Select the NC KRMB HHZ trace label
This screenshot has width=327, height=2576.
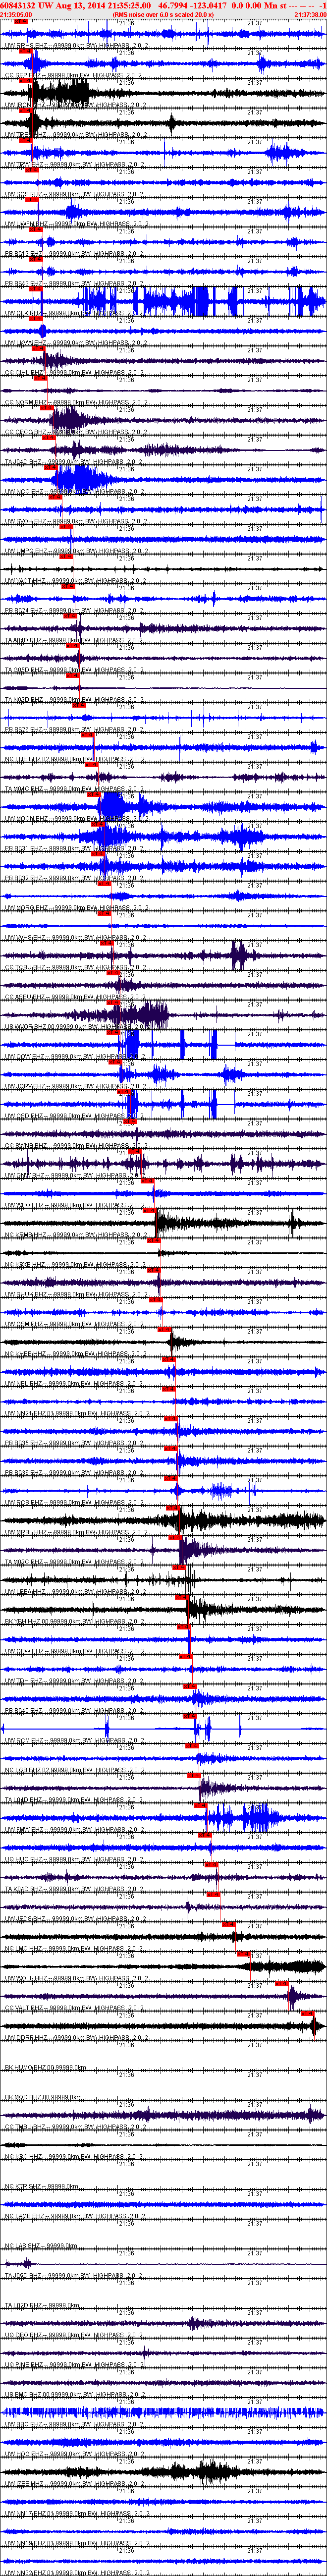coord(77,1234)
